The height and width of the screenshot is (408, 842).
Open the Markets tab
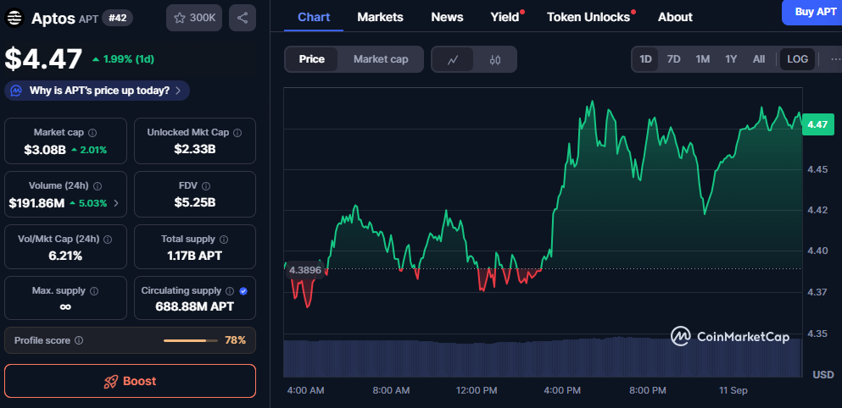pos(380,17)
